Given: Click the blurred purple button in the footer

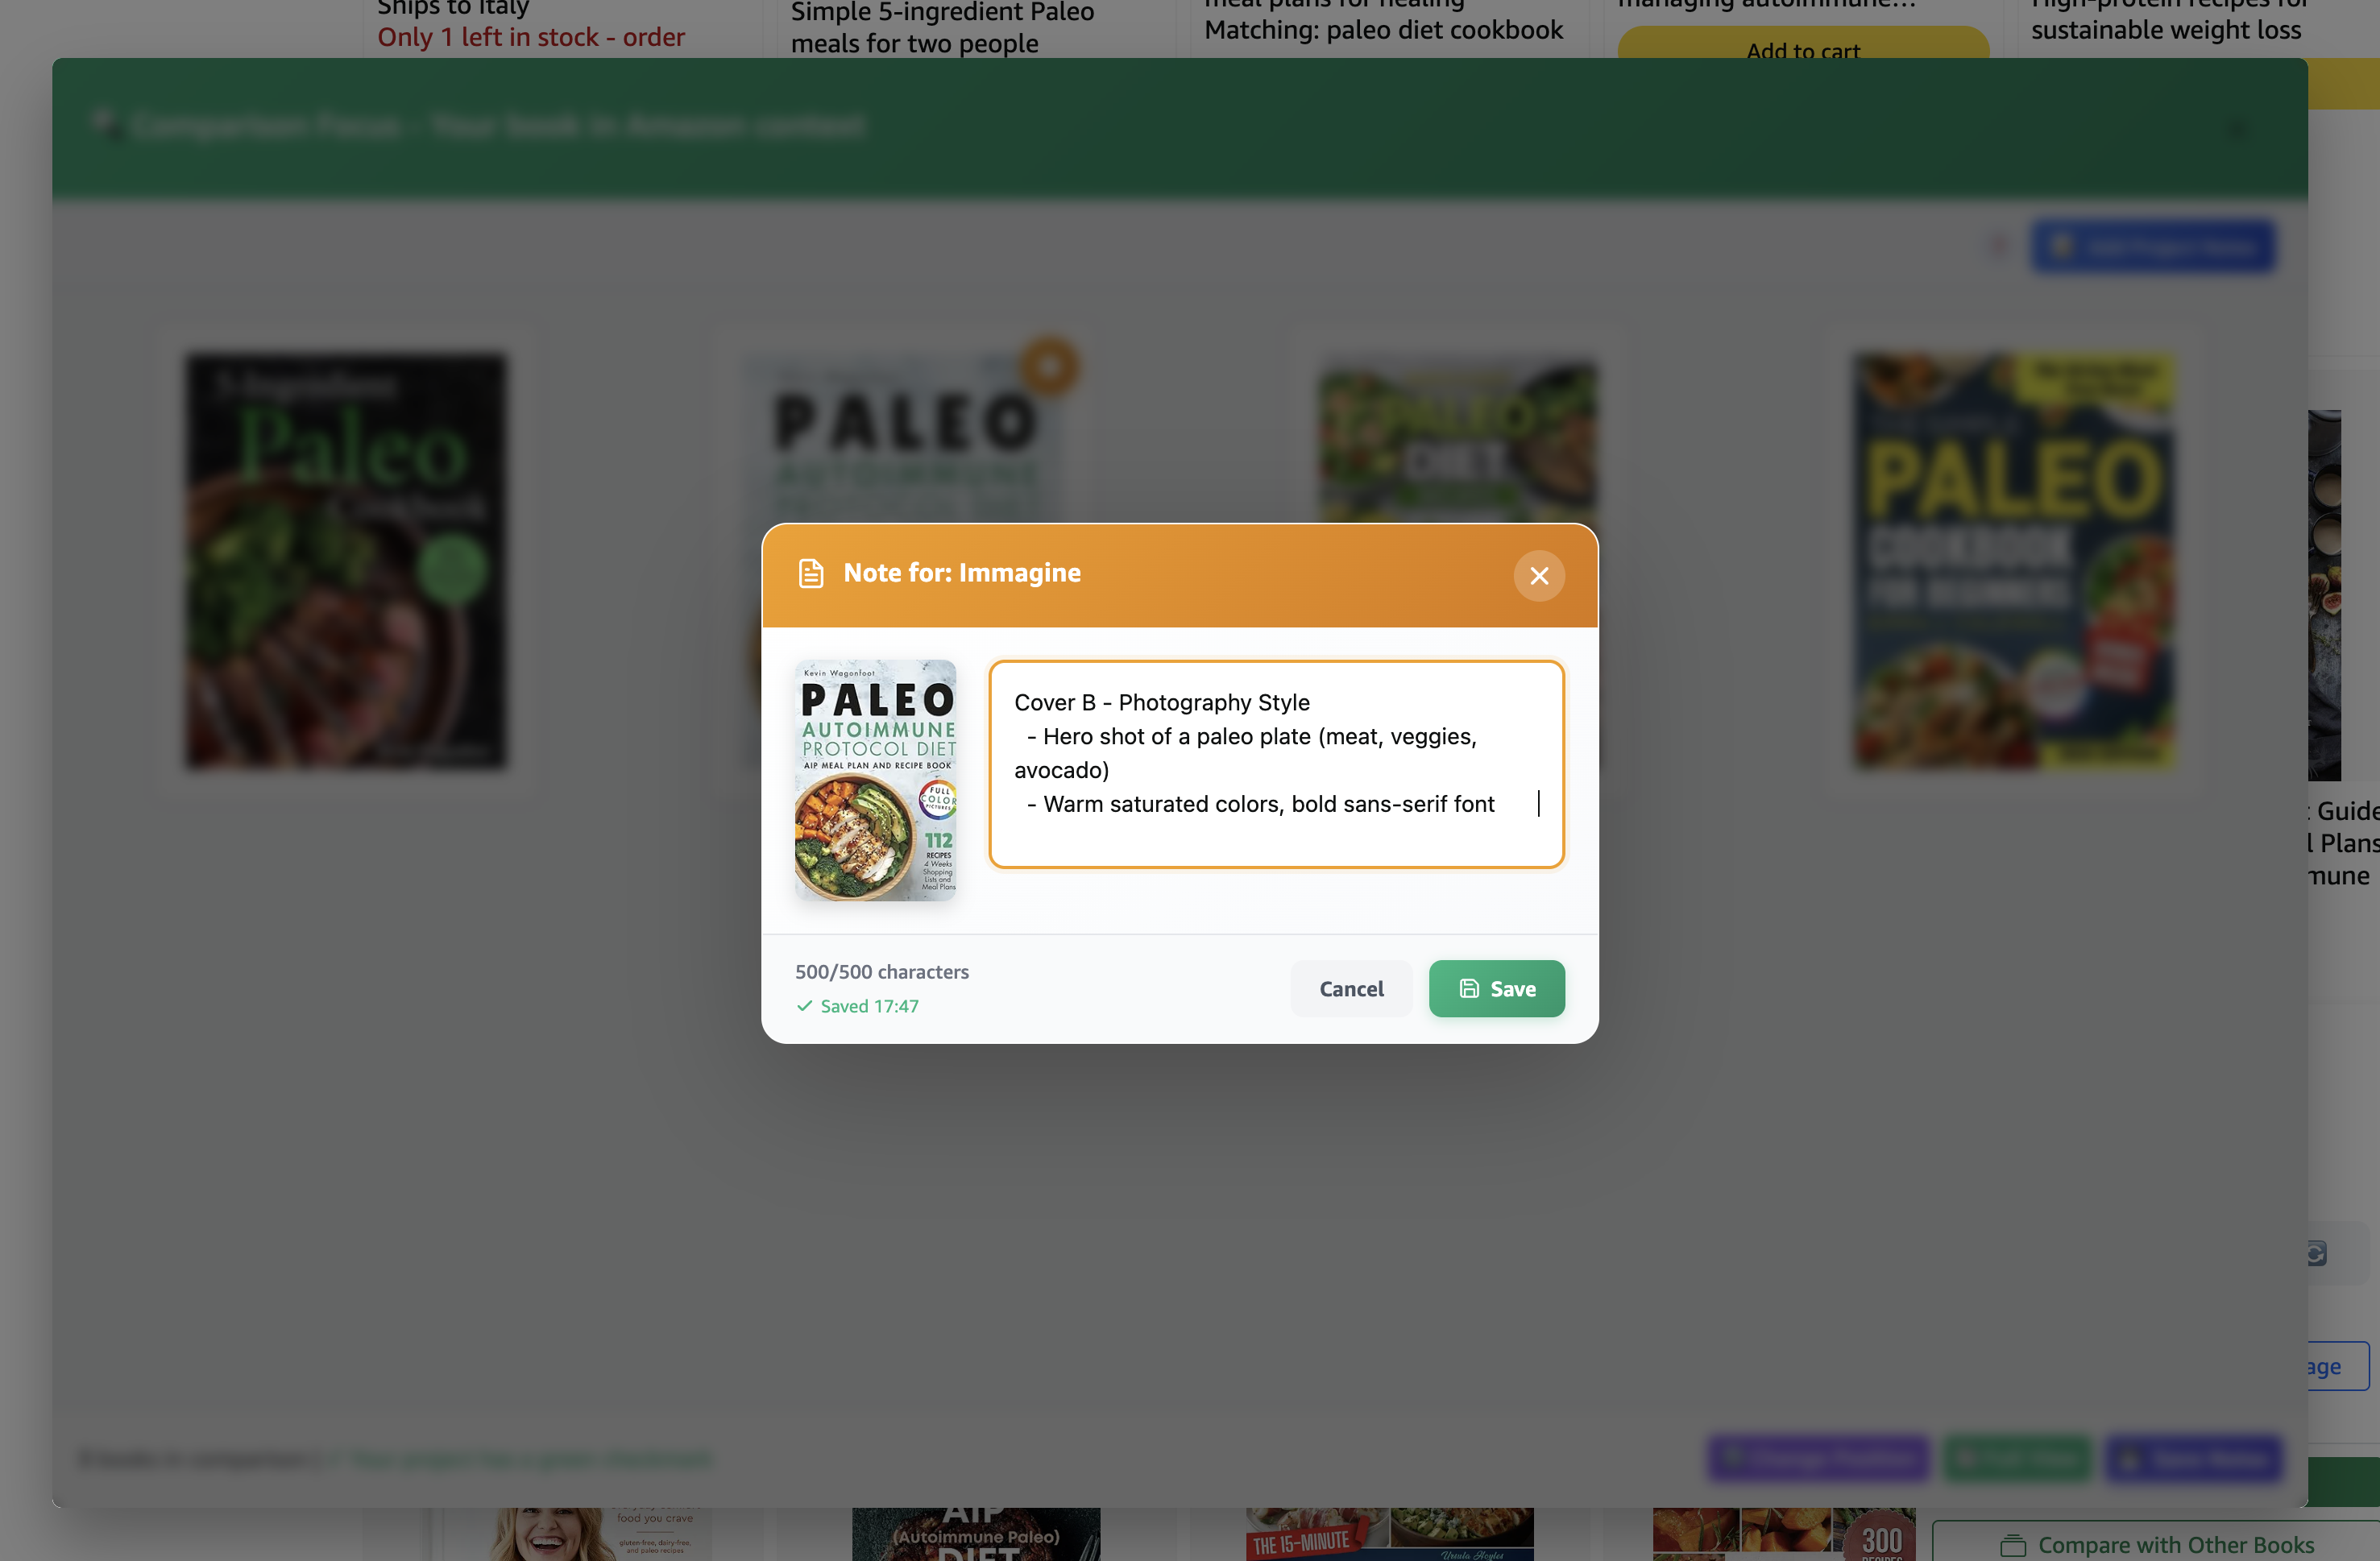Looking at the screenshot, I should click(x=1819, y=1458).
